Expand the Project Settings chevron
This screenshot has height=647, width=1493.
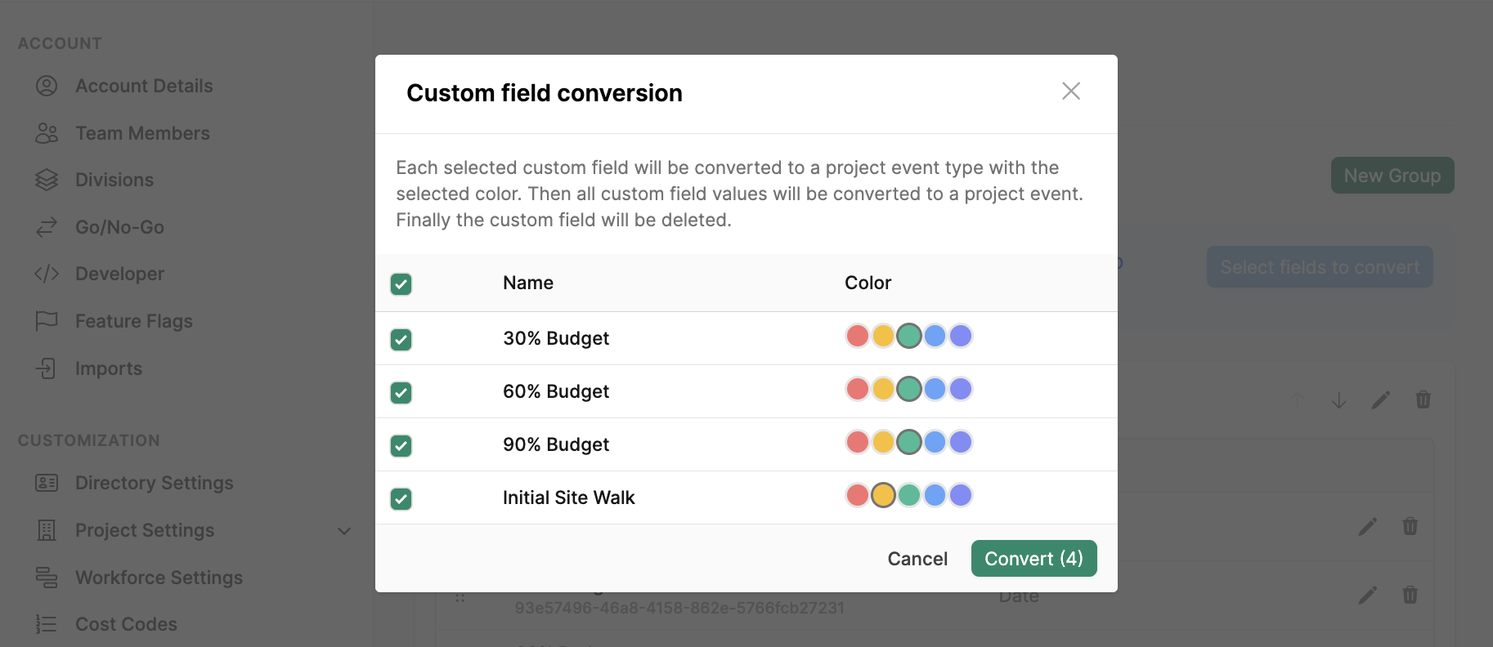[344, 531]
